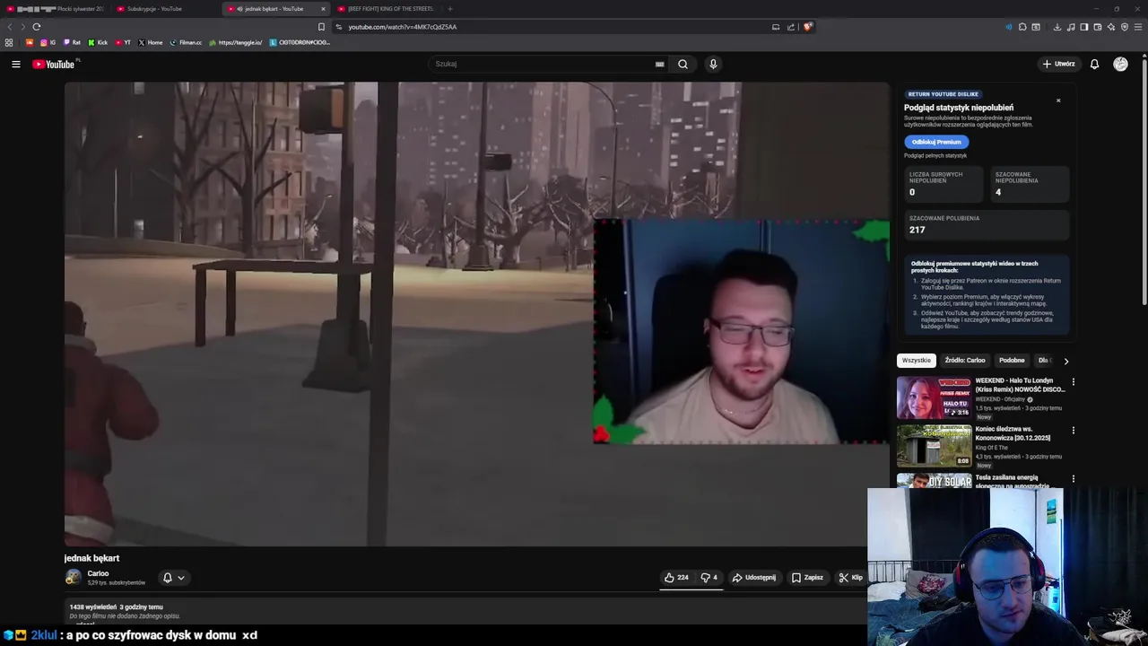Open the YouTube hamburger guide menu
This screenshot has height=646, width=1148.
(x=15, y=64)
